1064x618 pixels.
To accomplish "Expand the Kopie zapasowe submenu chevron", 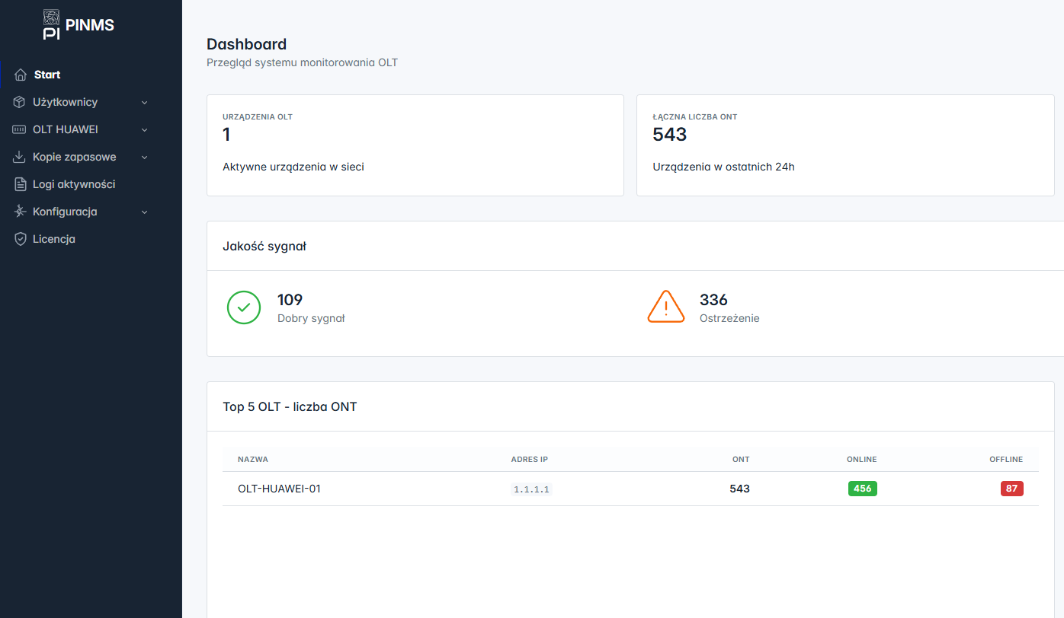I will tap(145, 158).
